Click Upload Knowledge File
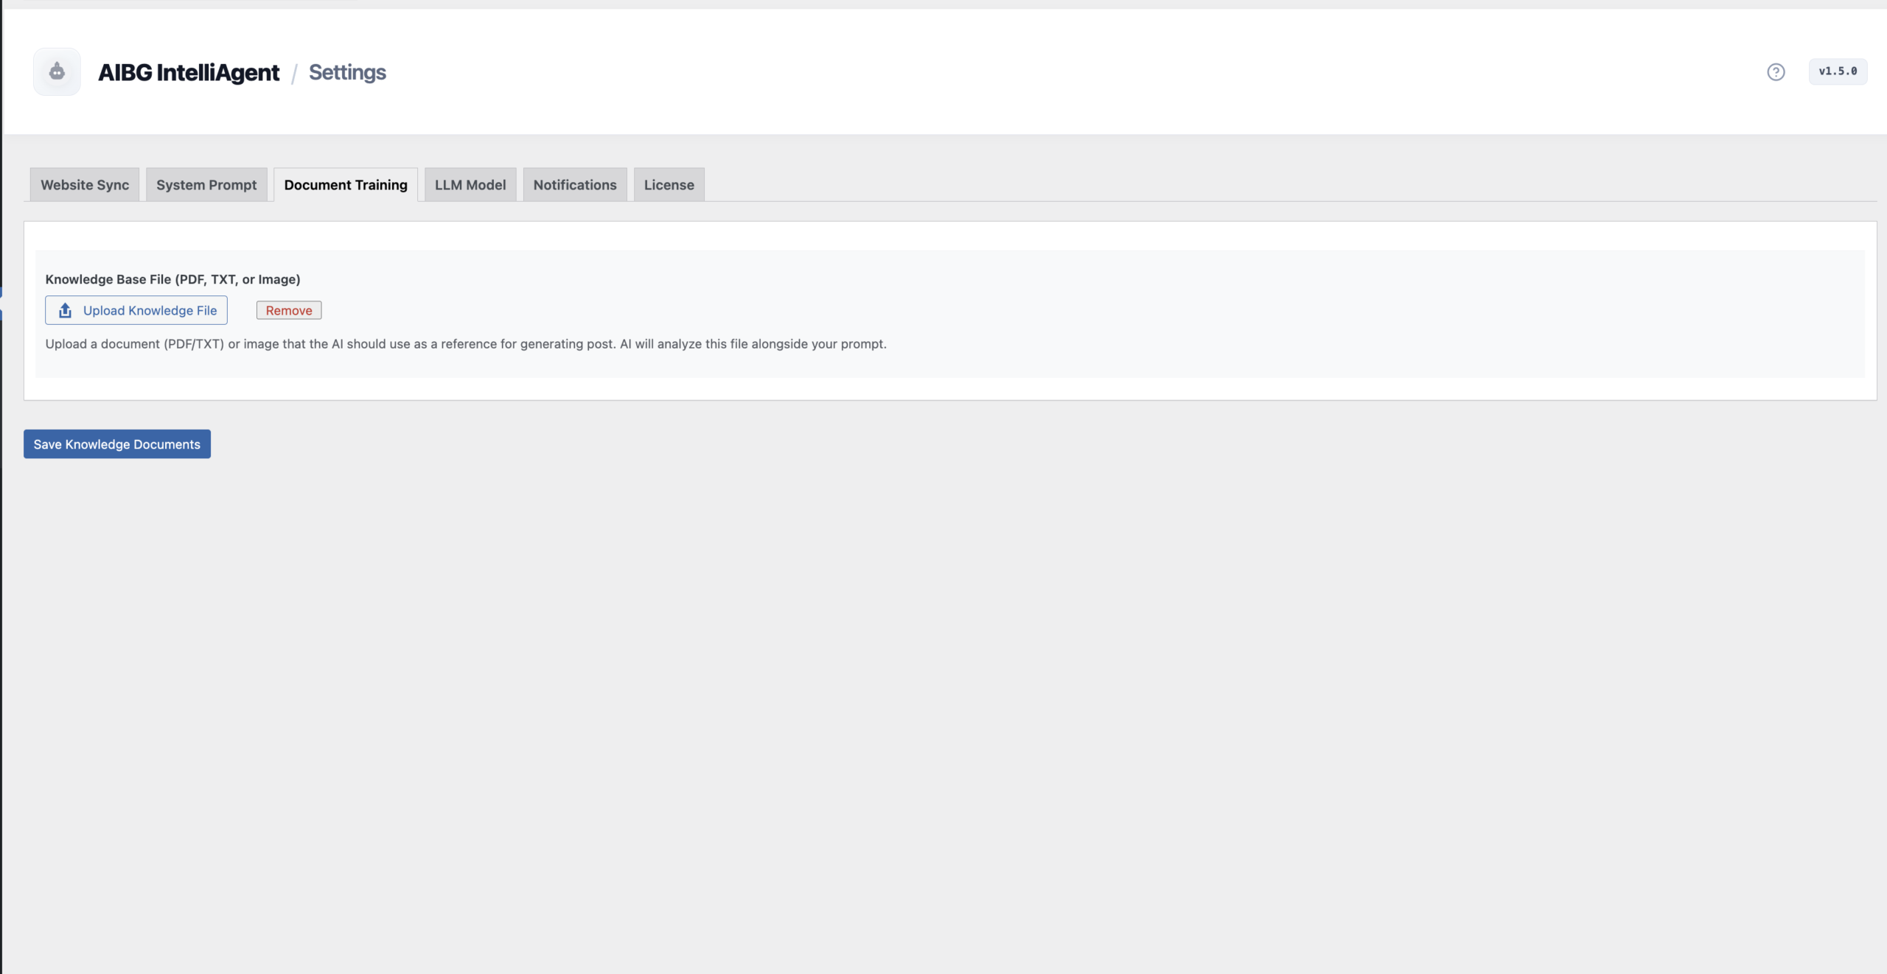This screenshot has height=974, width=1887. click(136, 310)
